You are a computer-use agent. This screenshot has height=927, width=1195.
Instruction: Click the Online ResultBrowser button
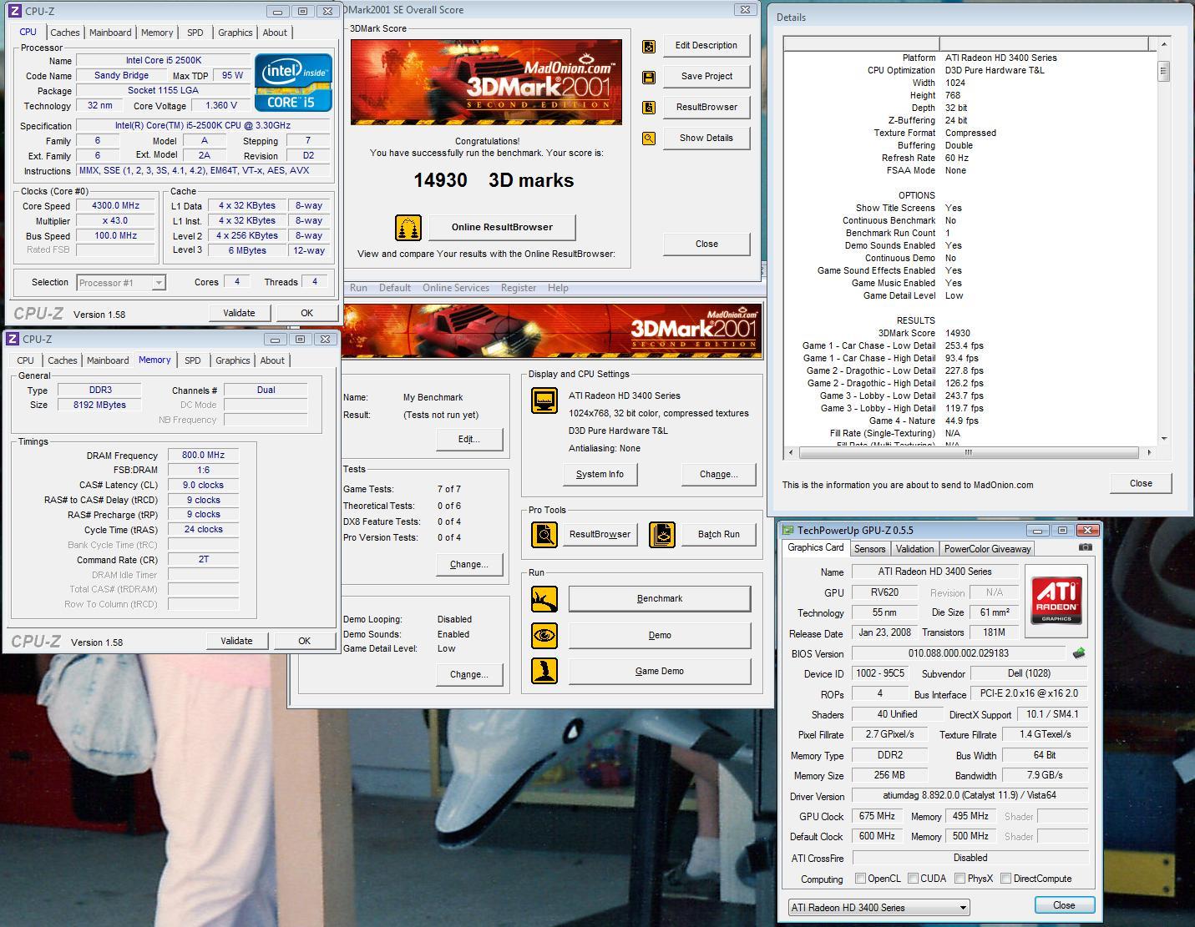pyautogui.click(x=502, y=227)
